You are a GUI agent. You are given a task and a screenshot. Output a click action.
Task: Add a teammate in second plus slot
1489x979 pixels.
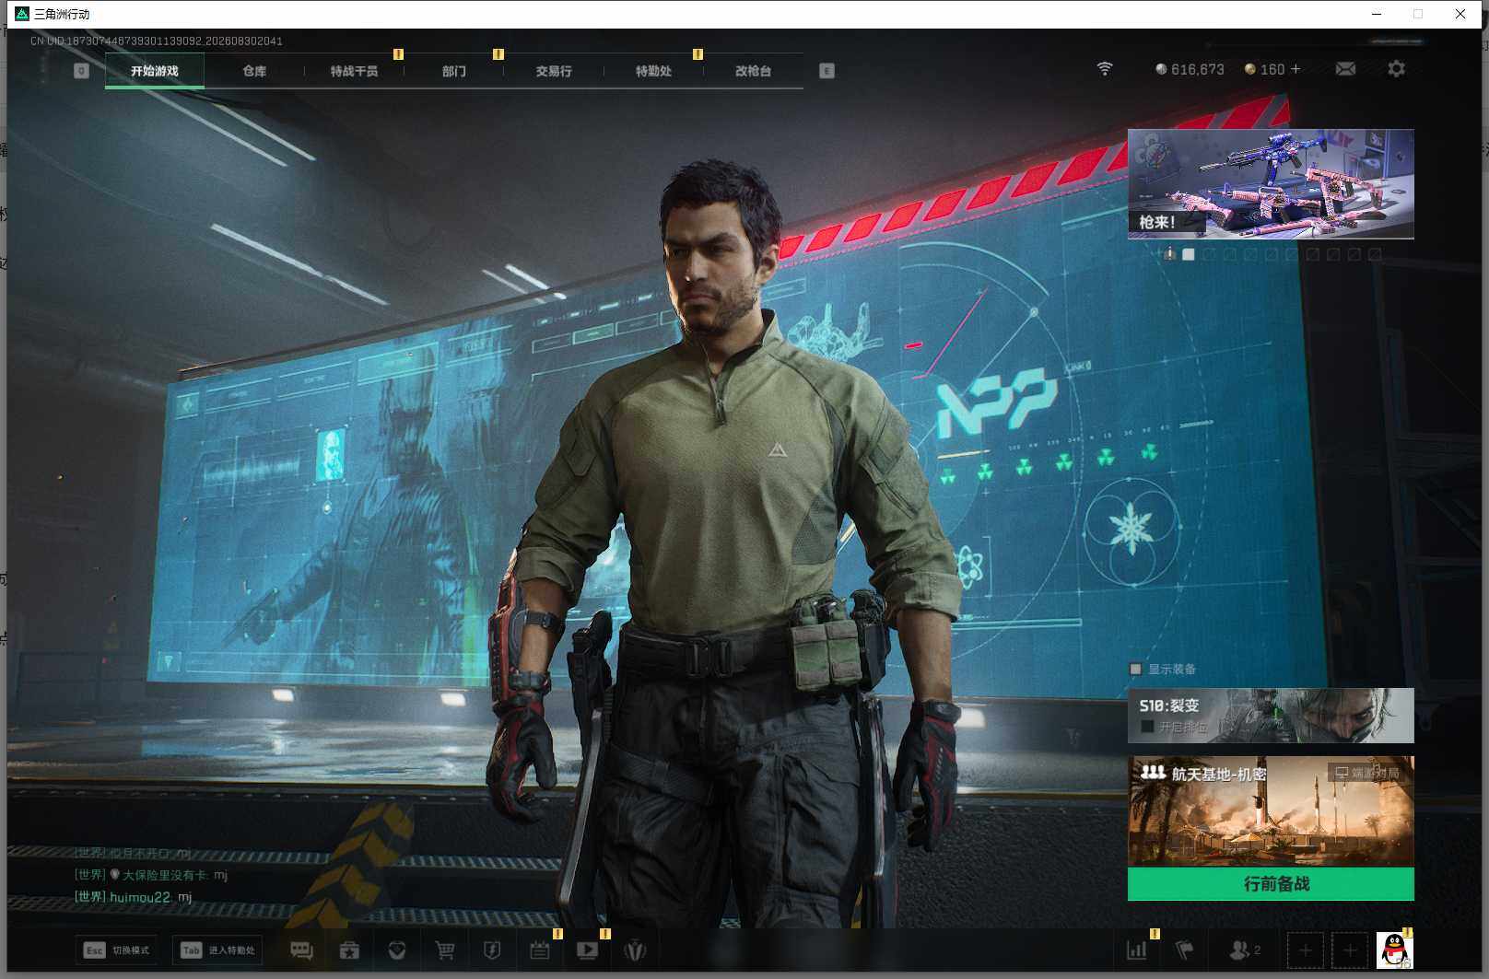point(1350,950)
